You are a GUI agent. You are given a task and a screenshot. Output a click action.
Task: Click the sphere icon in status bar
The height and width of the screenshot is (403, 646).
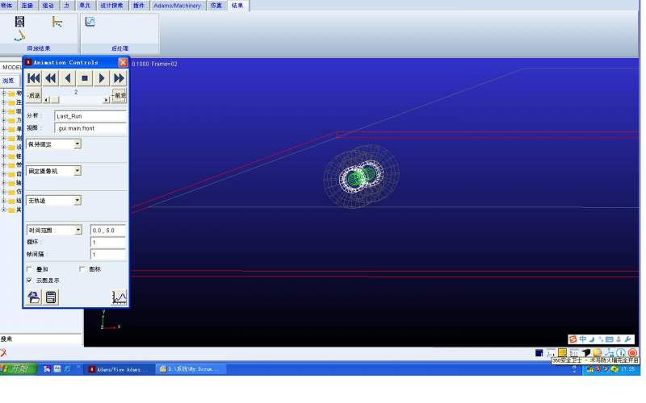pos(598,353)
